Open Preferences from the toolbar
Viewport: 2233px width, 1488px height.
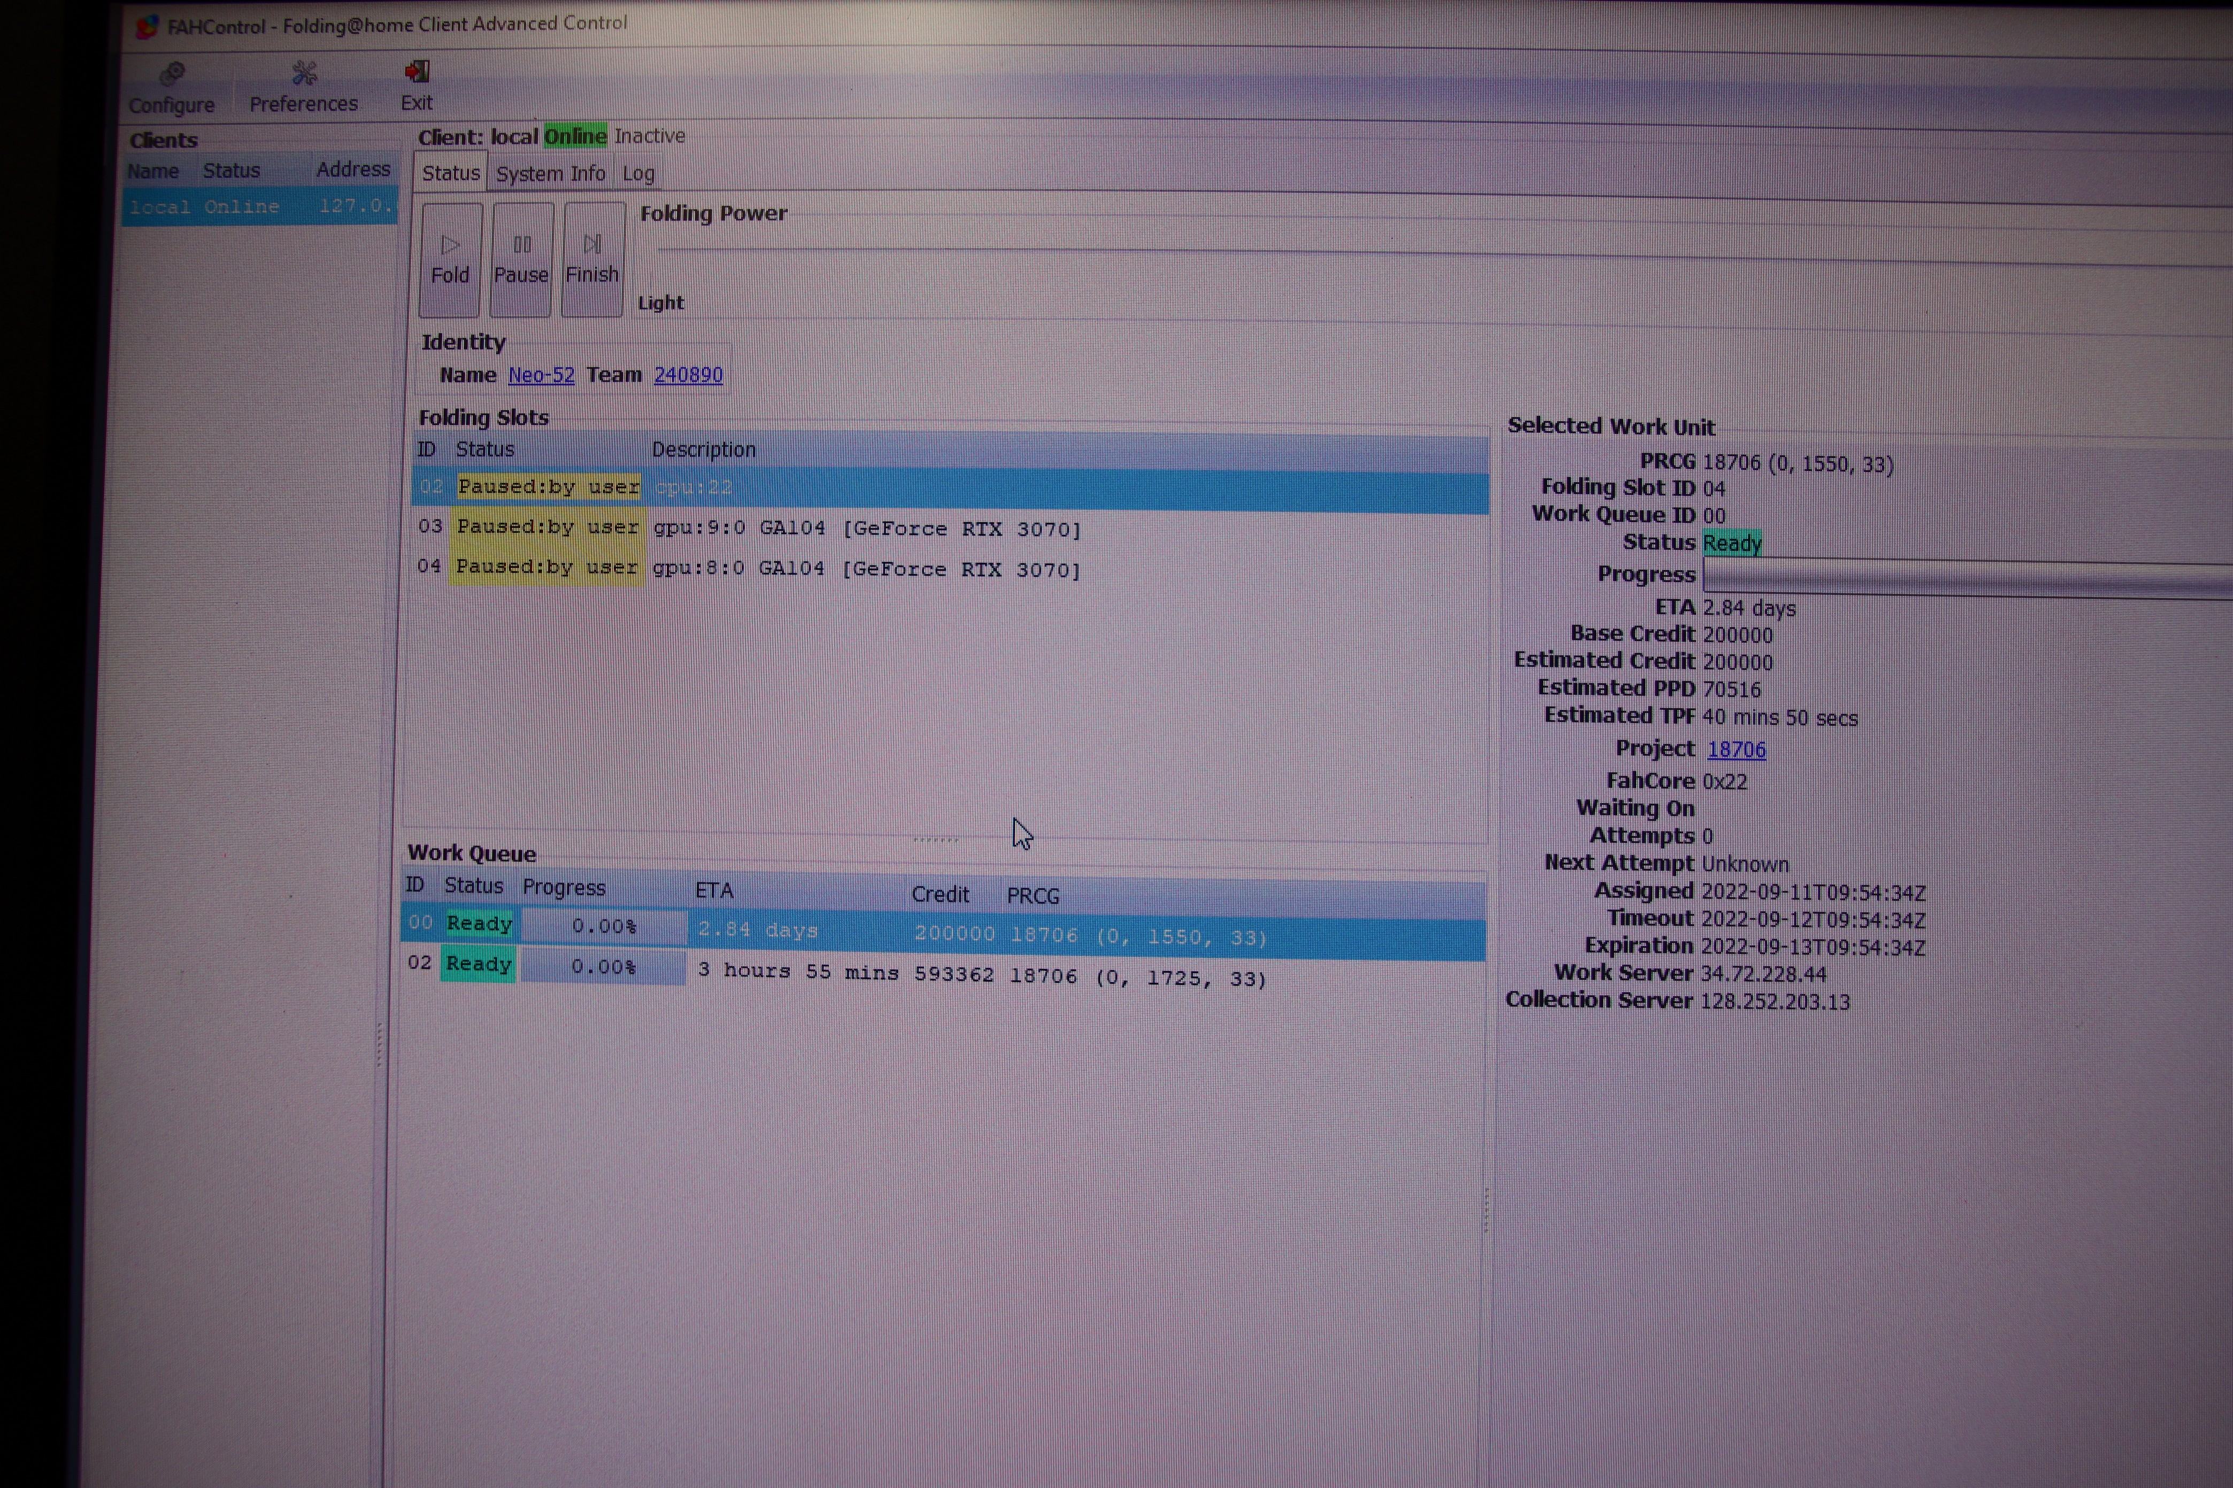304,87
